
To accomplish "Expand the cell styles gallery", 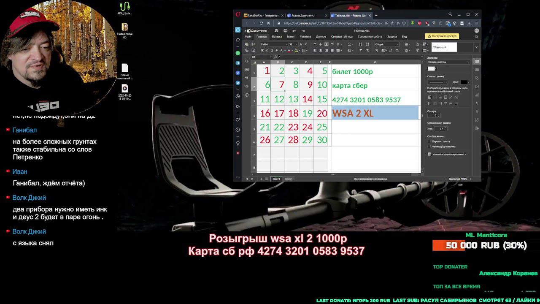I will [x=476, y=47].
